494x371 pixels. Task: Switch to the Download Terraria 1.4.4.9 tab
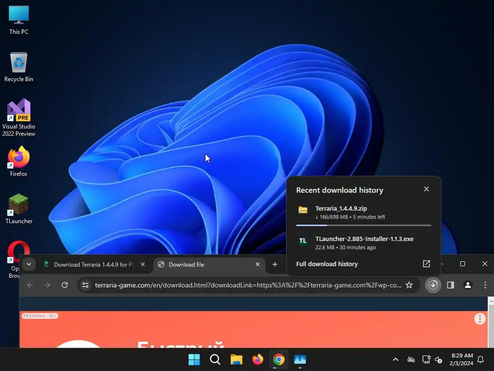pos(94,264)
